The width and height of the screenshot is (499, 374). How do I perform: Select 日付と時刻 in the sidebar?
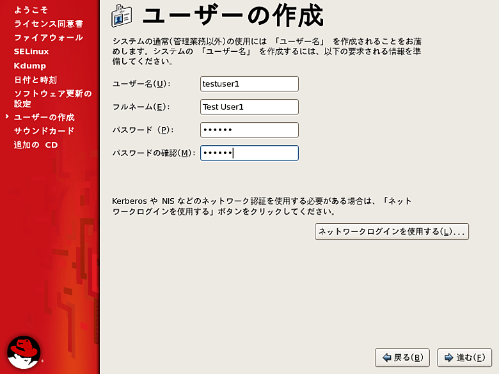(x=35, y=80)
